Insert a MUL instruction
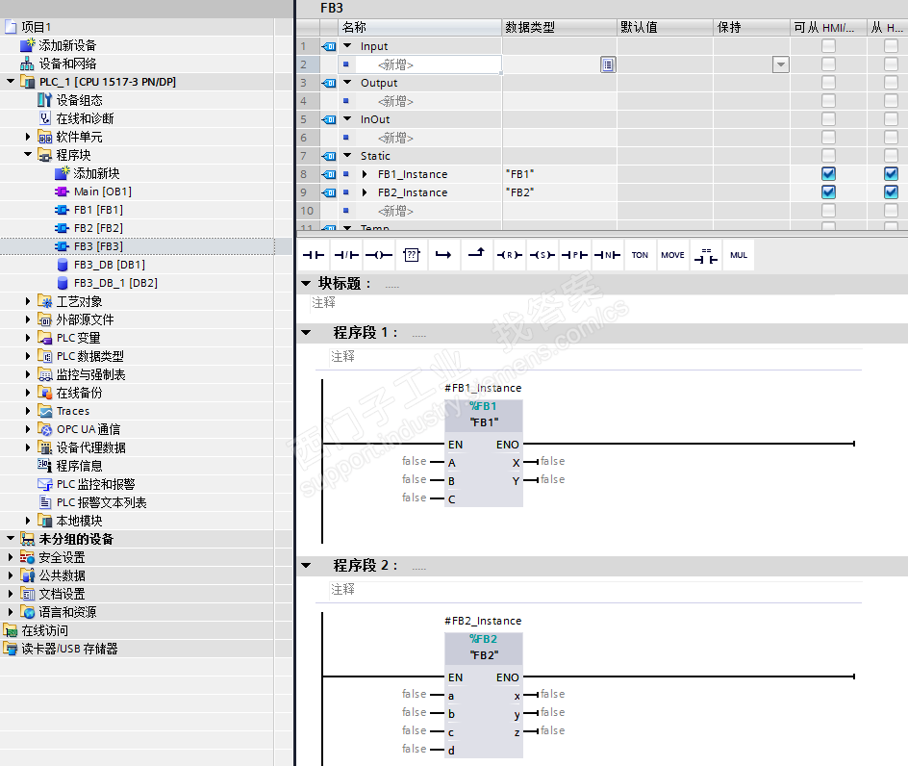 pyautogui.click(x=739, y=255)
